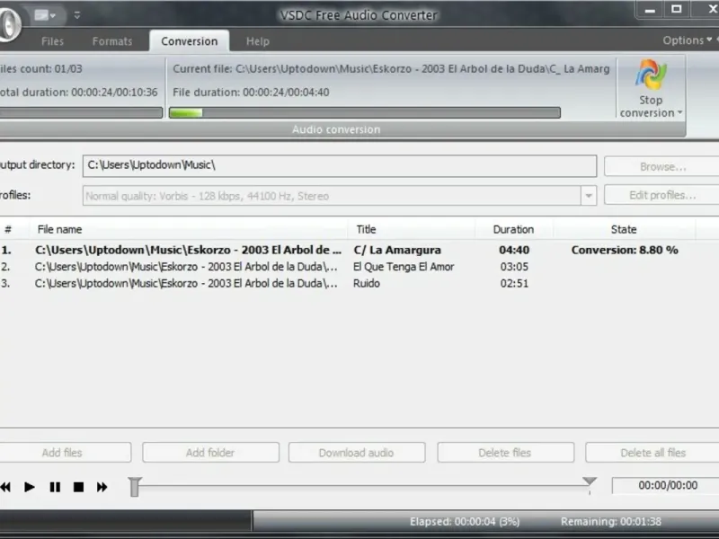Click the File duration text
719x539 pixels.
click(x=251, y=93)
